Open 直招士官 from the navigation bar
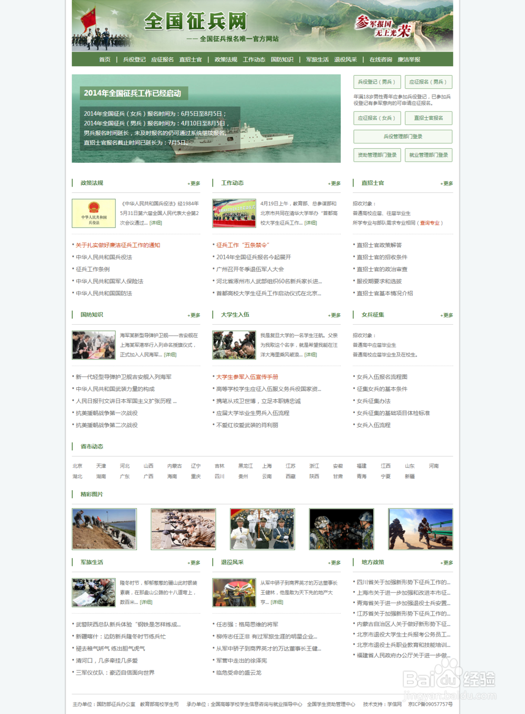Viewport: 525px width, 714px height. (x=191, y=59)
